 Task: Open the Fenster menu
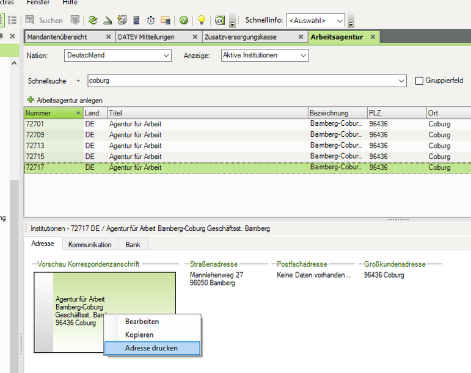[38, 2]
